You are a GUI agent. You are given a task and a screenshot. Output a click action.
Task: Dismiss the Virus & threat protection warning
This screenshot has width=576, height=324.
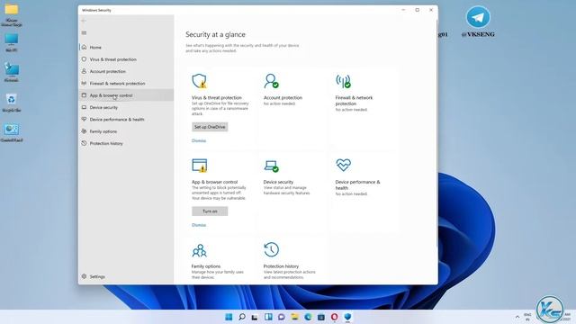(x=199, y=140)
